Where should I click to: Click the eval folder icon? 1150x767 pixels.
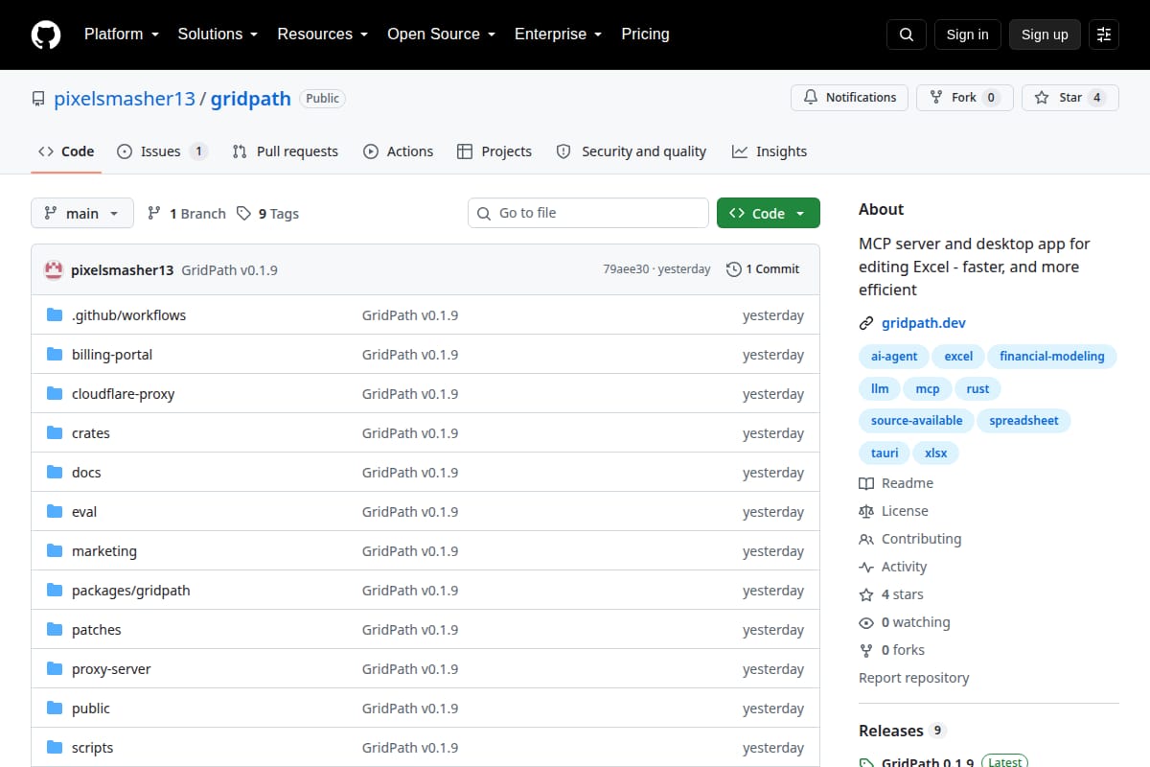click(55, 512)
